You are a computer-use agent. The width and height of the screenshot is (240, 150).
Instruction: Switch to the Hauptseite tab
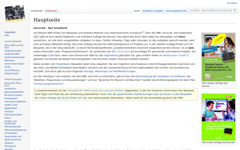(36, 11)
